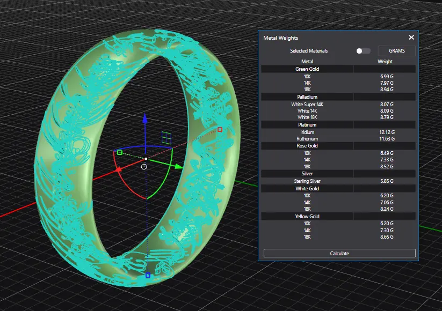This screenshot has height=311, width=442.
Task: Click the blue Z-axis gumball arrow
Action: [x=146, y=118]
